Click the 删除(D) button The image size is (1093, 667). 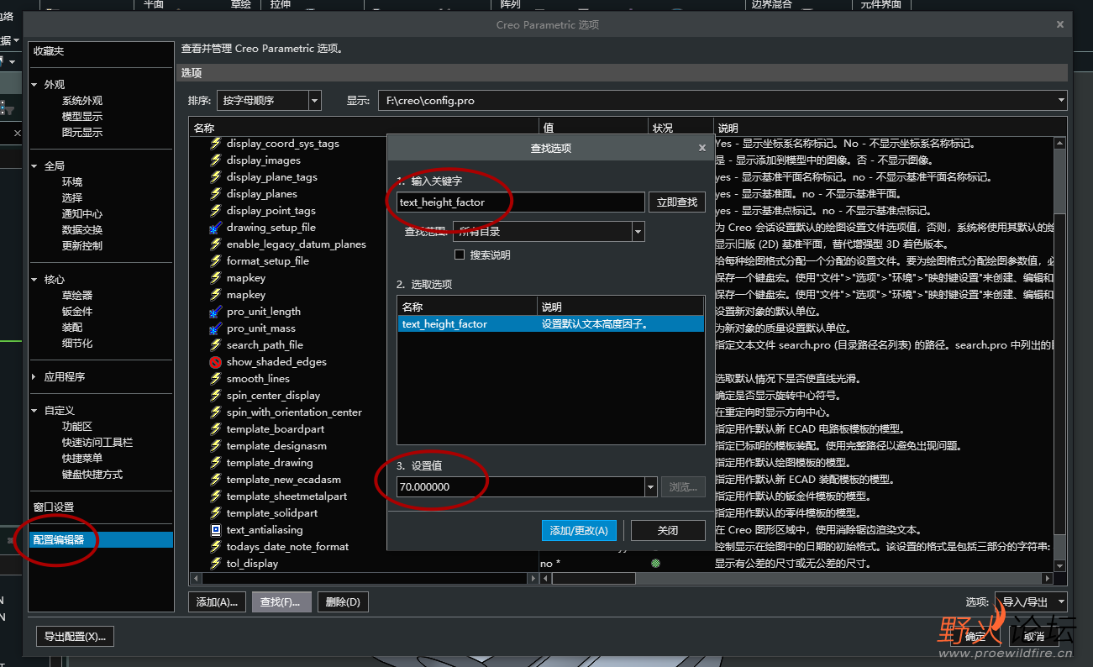pos(343,601)
